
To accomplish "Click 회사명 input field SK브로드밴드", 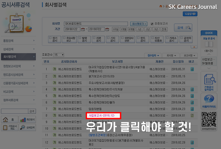I will pyautogui.click(x=96, y=24).
